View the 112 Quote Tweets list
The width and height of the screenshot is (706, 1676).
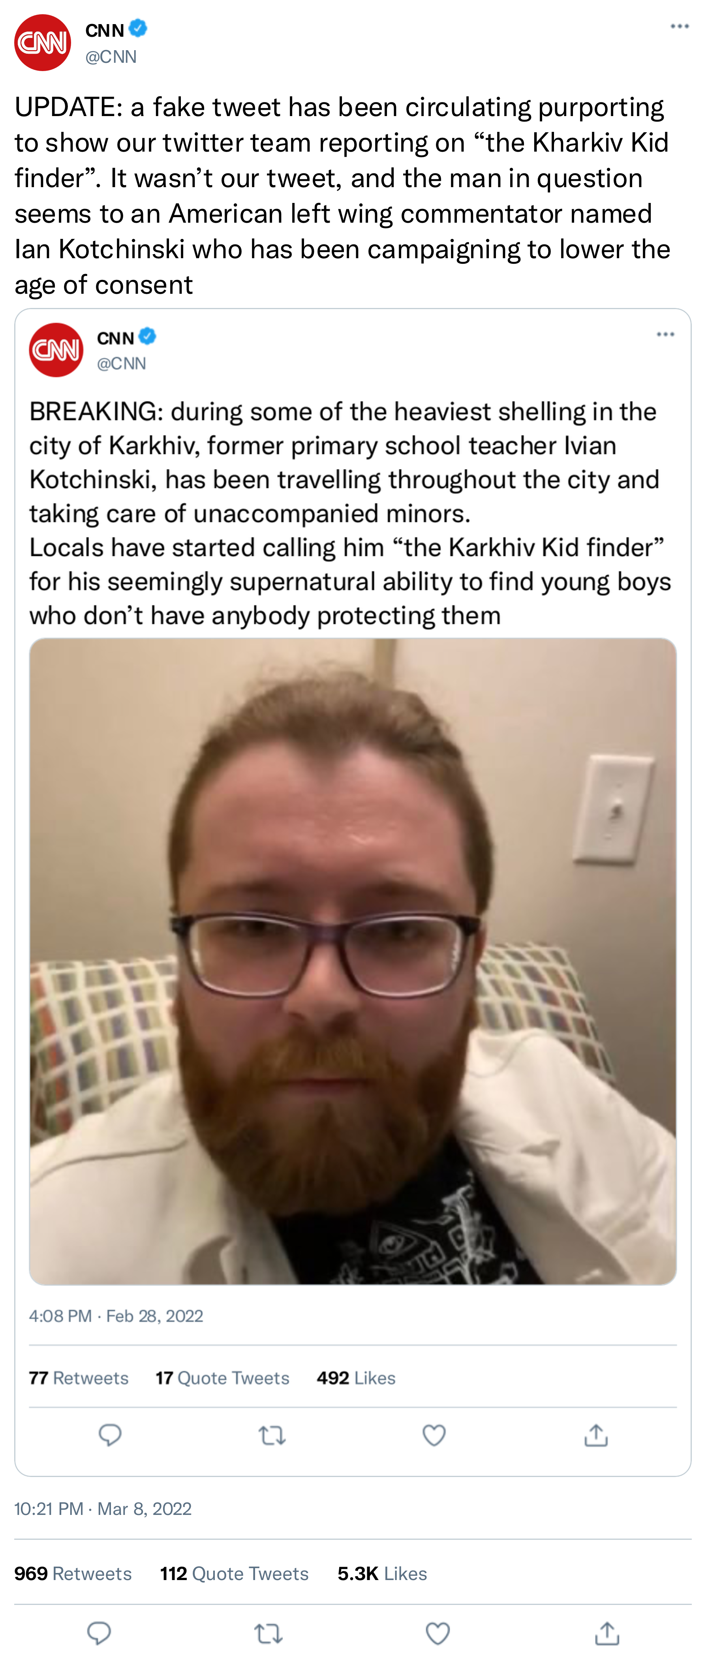coord(234,1573)
